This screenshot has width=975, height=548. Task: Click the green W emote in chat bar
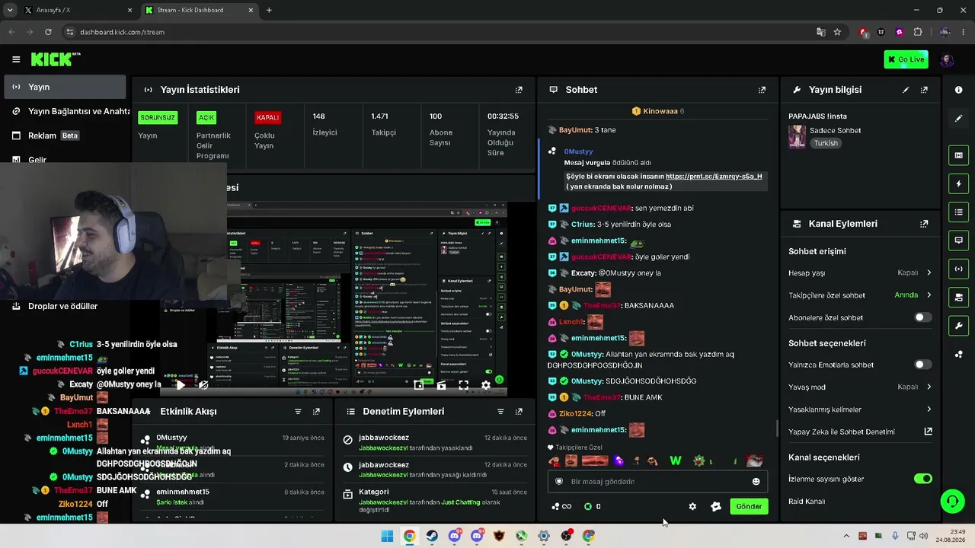[675, 460]
